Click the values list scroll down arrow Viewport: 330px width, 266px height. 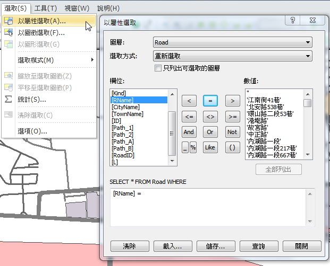tap(308, 155)
